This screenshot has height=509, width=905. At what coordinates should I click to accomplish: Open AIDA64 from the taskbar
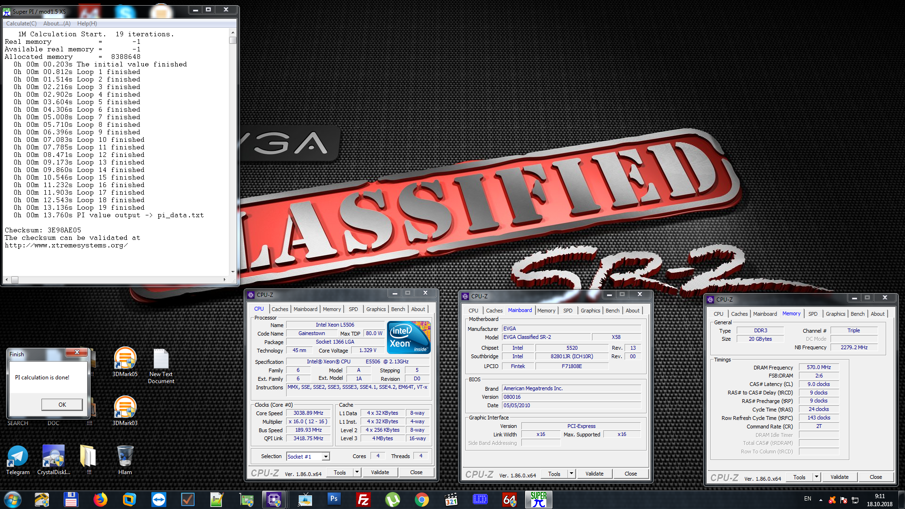click(510, 500)
